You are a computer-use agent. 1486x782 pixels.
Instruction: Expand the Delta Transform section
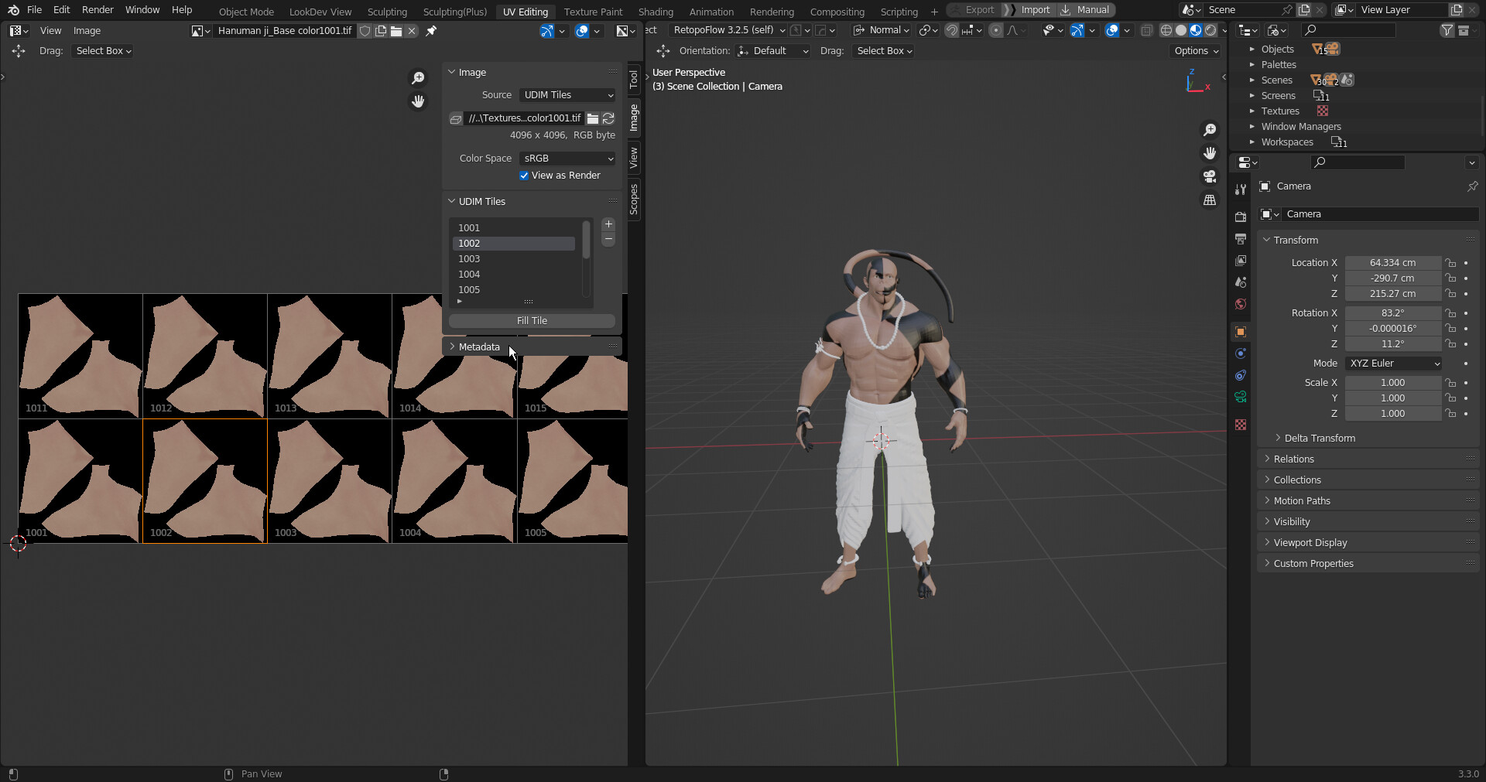point(1319,438)
